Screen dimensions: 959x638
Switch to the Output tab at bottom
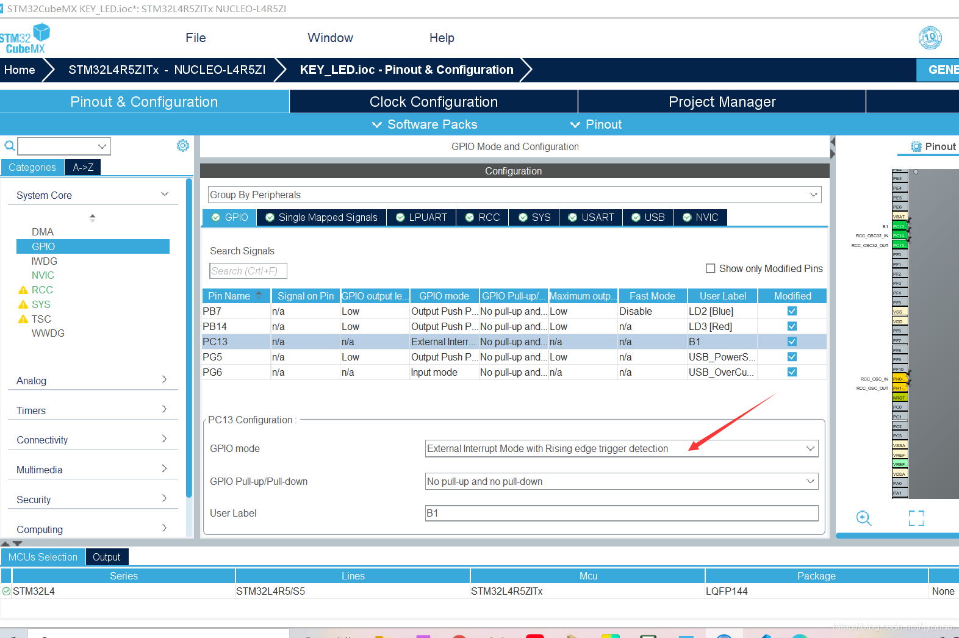point(107,557)
